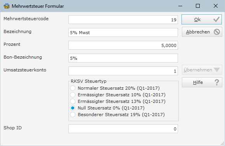Image resolution: width=225 pixels, height=146 pixels.
Task: Click the checkmark icon on the Ok button
Action: [216, 19]
